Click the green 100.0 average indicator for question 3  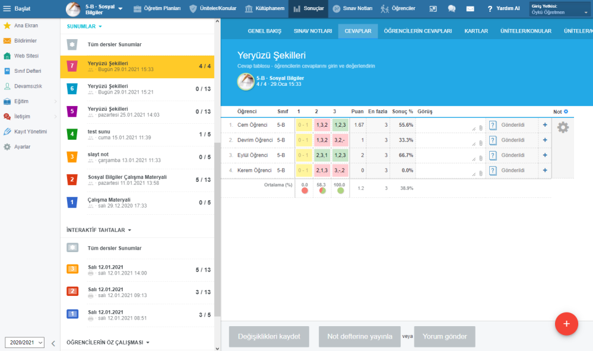(x=340, y=191)
